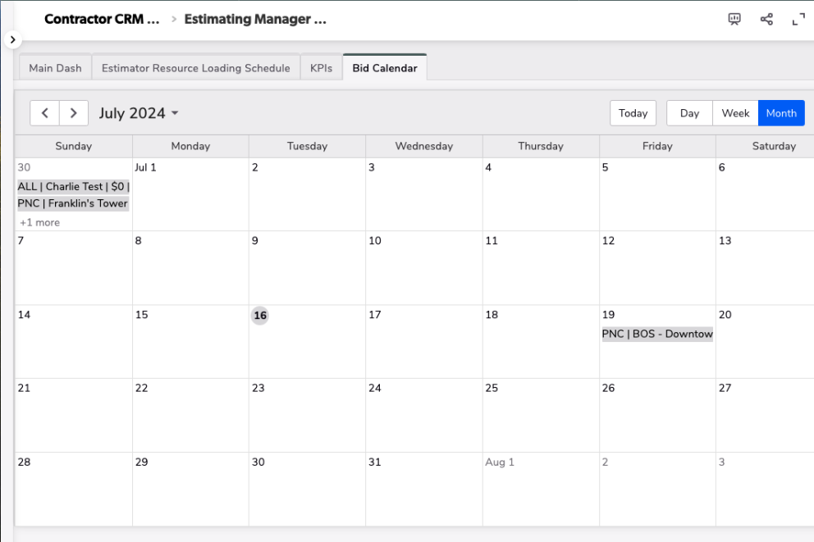814x542 pixels.
Task: Jump to Today in the calendar
Action: (633, 113)
